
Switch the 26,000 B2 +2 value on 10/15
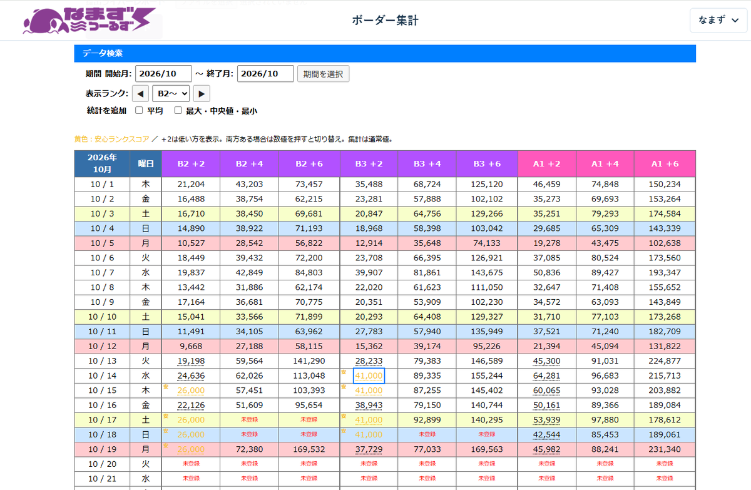click(191, 390)
